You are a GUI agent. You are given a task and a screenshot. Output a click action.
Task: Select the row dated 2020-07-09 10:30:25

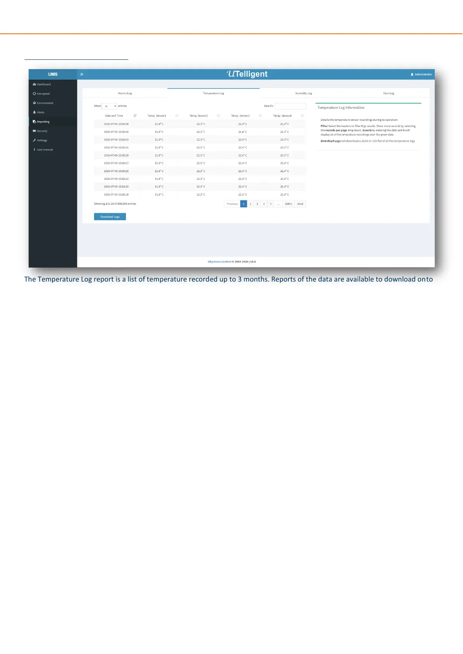point(200,171)
